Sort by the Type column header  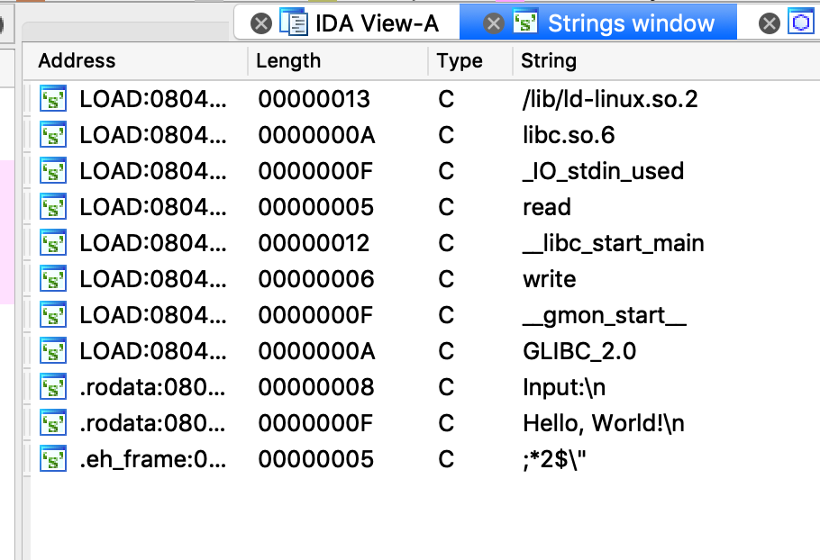(460, 60)
